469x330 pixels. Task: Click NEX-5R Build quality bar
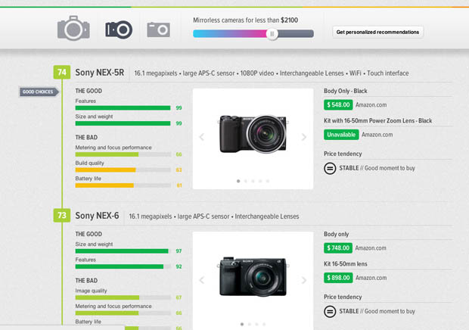(x=123, y=170)
